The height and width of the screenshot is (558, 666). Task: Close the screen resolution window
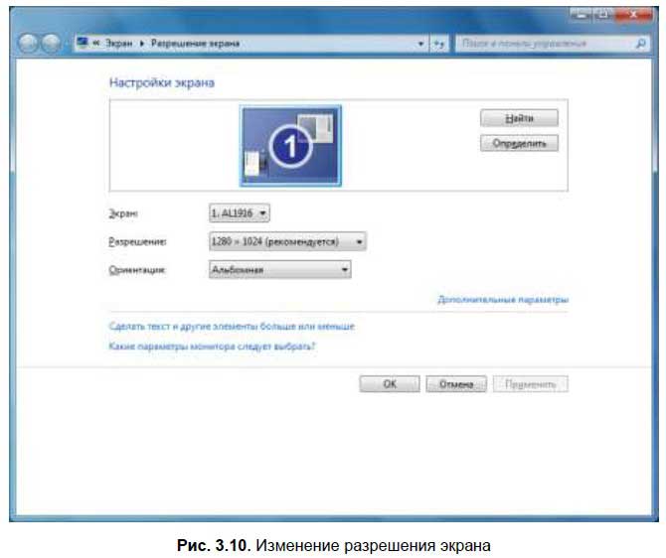pyautogui.click(x=633, y=15)
